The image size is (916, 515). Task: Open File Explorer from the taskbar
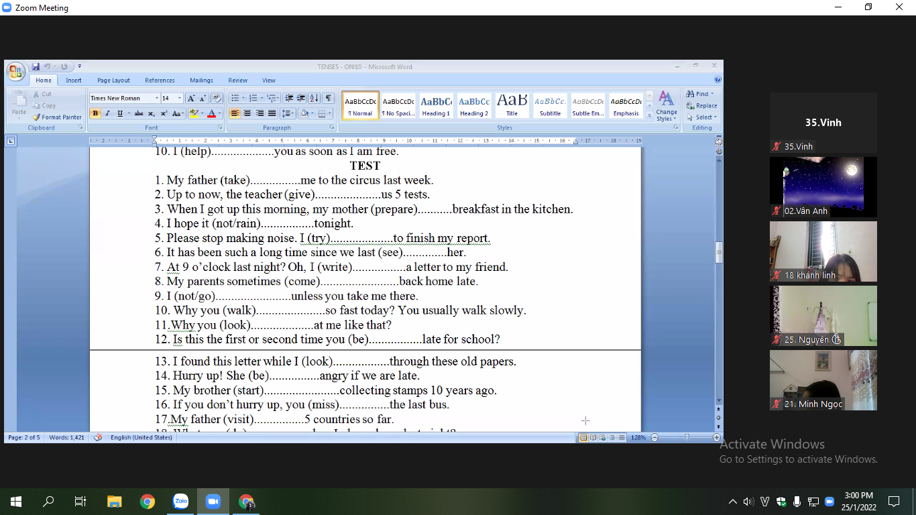[x=115, y=502]
